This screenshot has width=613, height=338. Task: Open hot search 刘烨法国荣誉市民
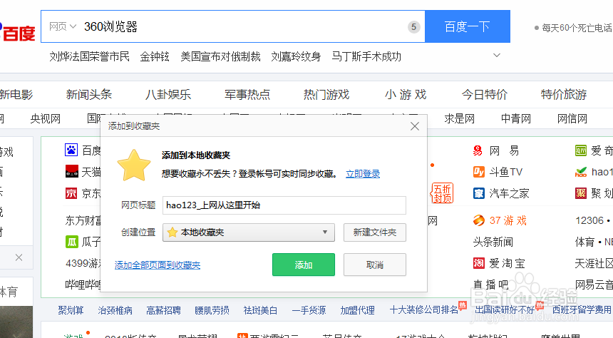(90, 57)
